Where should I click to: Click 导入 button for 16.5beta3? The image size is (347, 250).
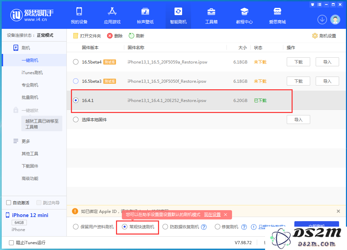(x=327, y=81)
